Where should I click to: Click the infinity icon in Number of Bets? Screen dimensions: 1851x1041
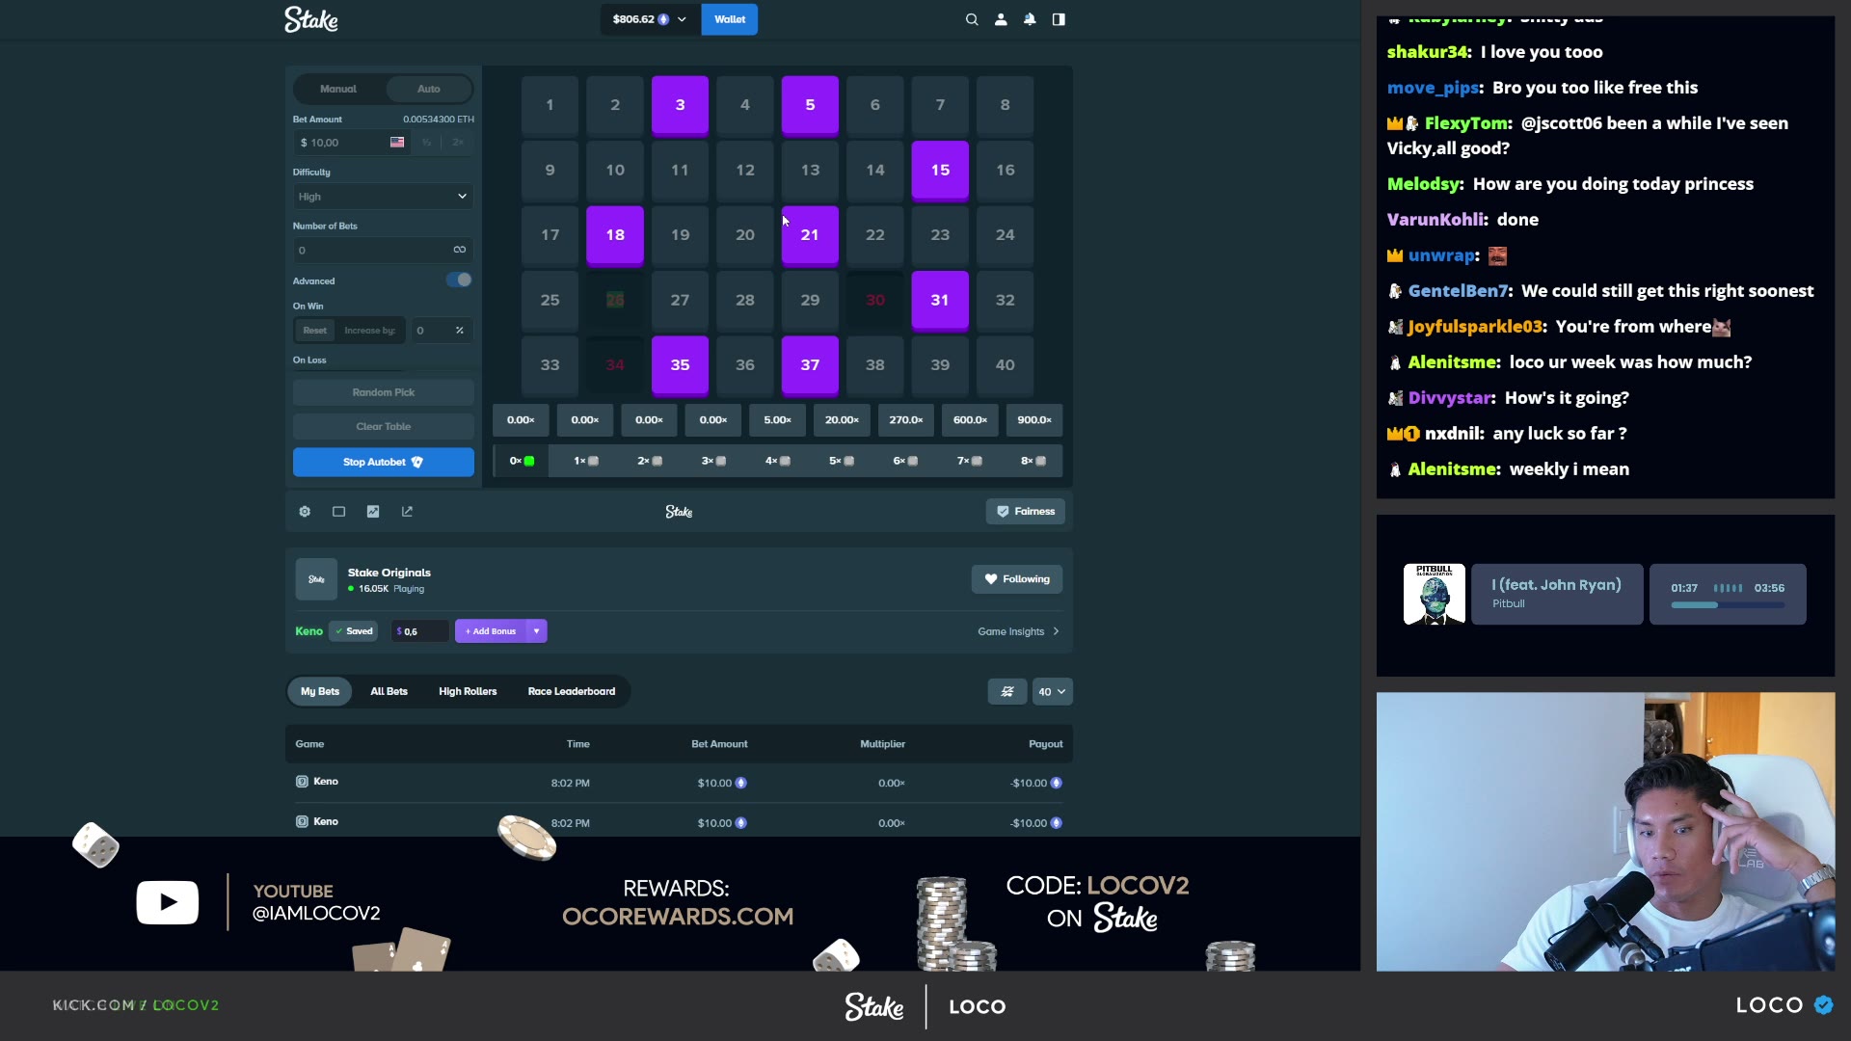coord(460,250)
